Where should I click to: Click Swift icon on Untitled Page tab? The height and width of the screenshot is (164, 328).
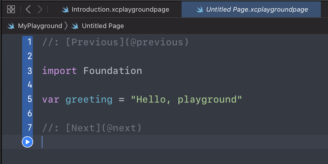pos(200,10)
